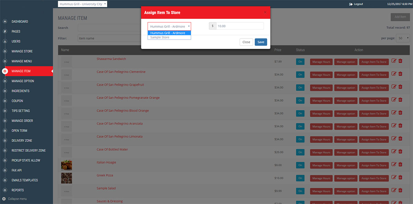Open Manage Store in sidebar
The height and width of the screenshot is (204, 413).
pyautogui.click(x=22, y=52)
